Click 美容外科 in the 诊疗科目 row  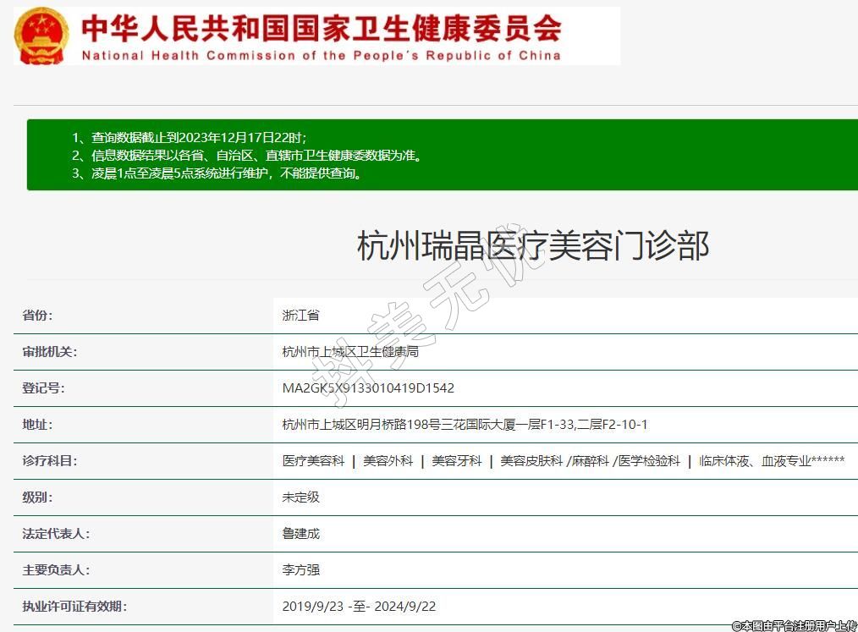(388, 461)
